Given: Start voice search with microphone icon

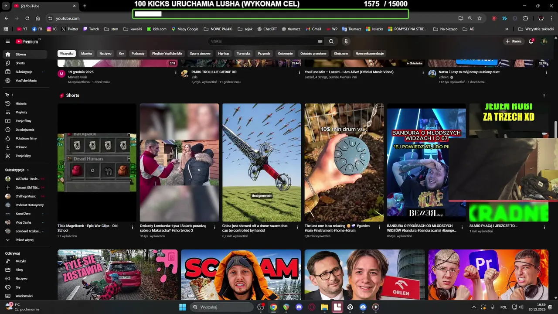Looking at the screenshot, I should click(x=346, y=41).
